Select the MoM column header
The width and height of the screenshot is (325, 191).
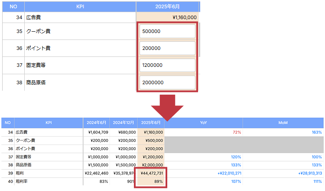tap(283, 123)
